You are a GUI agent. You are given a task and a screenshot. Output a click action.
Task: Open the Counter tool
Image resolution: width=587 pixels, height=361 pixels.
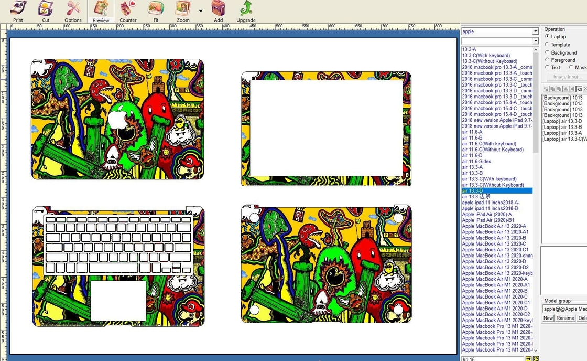click(128, 11)
